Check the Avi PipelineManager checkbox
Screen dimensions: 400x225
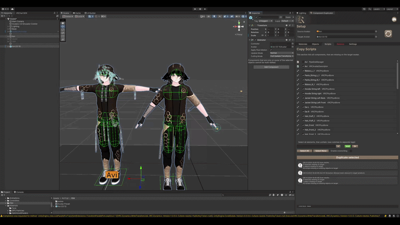303,62
